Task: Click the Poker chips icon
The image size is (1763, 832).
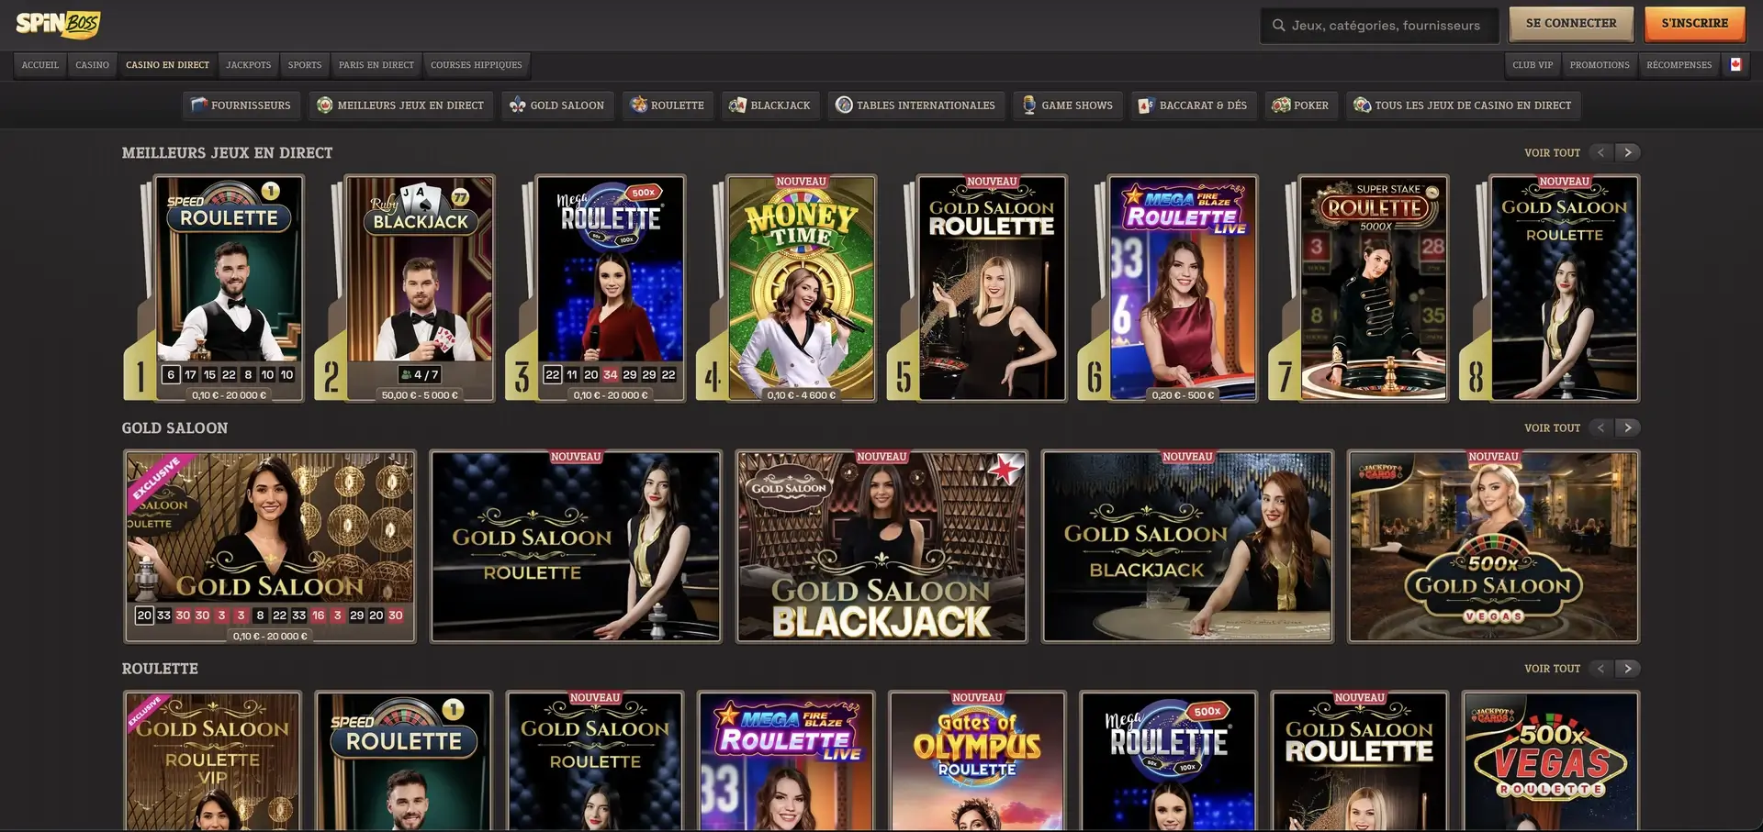Action: [x=1281, y=105]
